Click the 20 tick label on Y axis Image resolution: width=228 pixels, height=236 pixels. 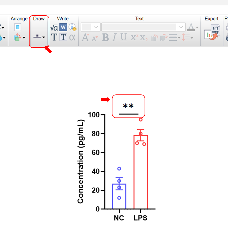[x=96, y=190]
